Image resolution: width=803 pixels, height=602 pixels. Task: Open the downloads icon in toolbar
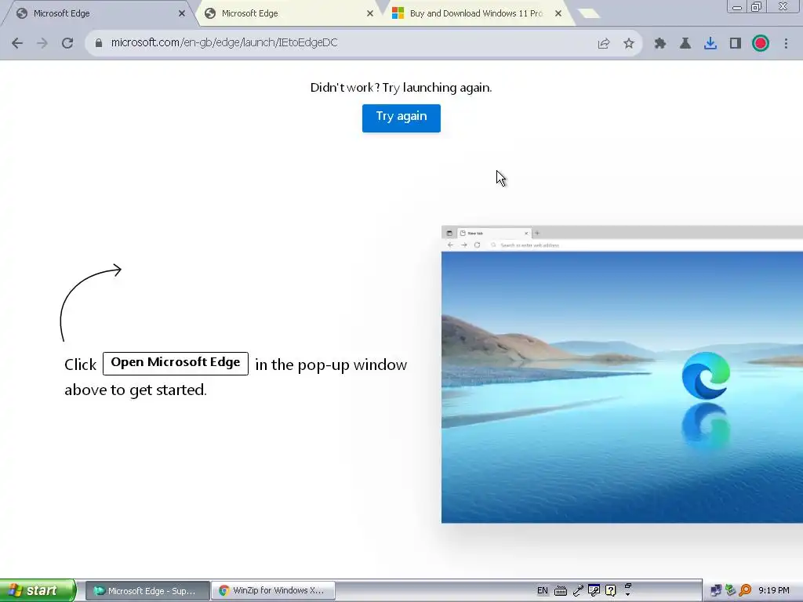coord(710,43)
